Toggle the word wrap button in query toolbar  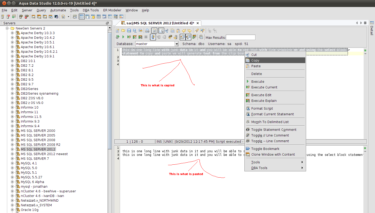(154, 31)
